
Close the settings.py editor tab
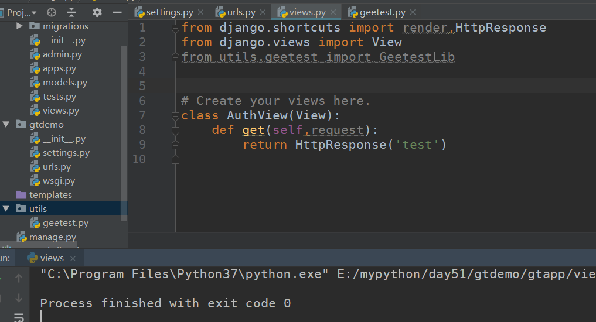tap(201, 12)
